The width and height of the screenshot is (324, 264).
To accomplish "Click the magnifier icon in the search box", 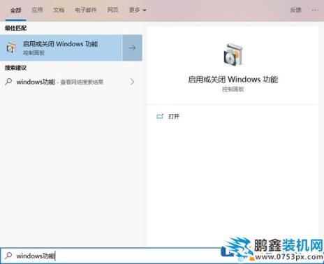I will tap(8, 256).
